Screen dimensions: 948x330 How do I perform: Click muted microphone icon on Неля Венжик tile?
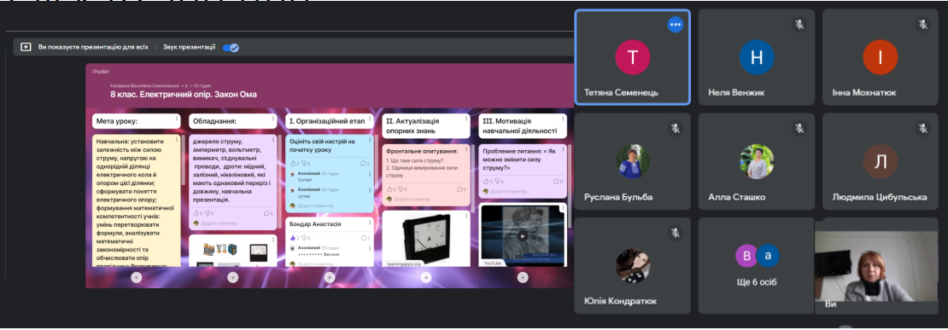[x=799, y=25]
